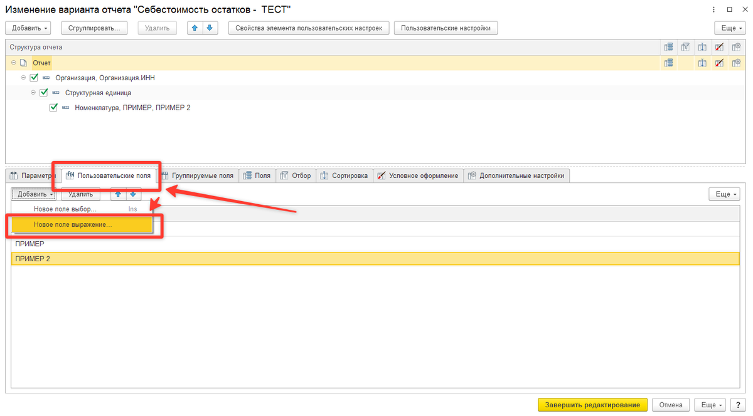Viewport: 753px width, 416px height.
Task: Switch to the Поля tab
Action: coord(257,175)
